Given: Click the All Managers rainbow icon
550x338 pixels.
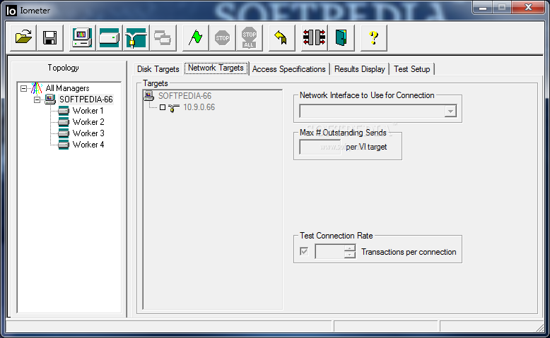Looking at the screenshot, I should point(37,88).
